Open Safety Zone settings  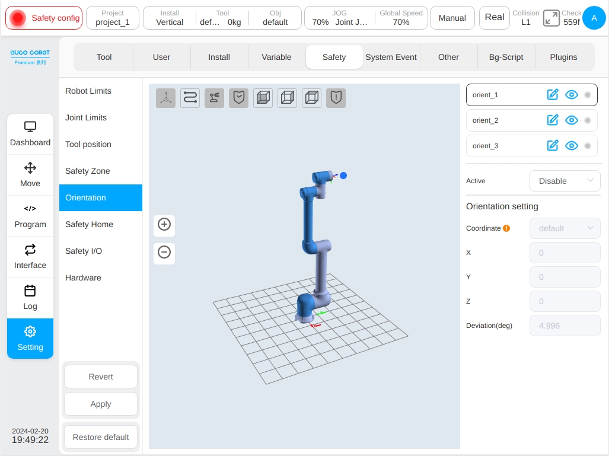coord(101,171)
